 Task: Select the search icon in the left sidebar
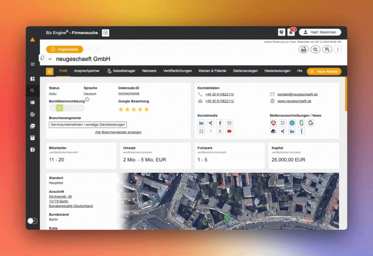(32, 90)
